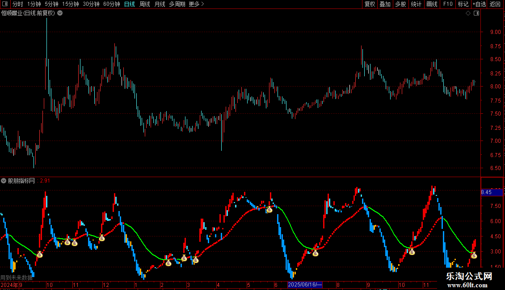Open dropdown beside 股朋指标网 indicator name

click(4, 181)
